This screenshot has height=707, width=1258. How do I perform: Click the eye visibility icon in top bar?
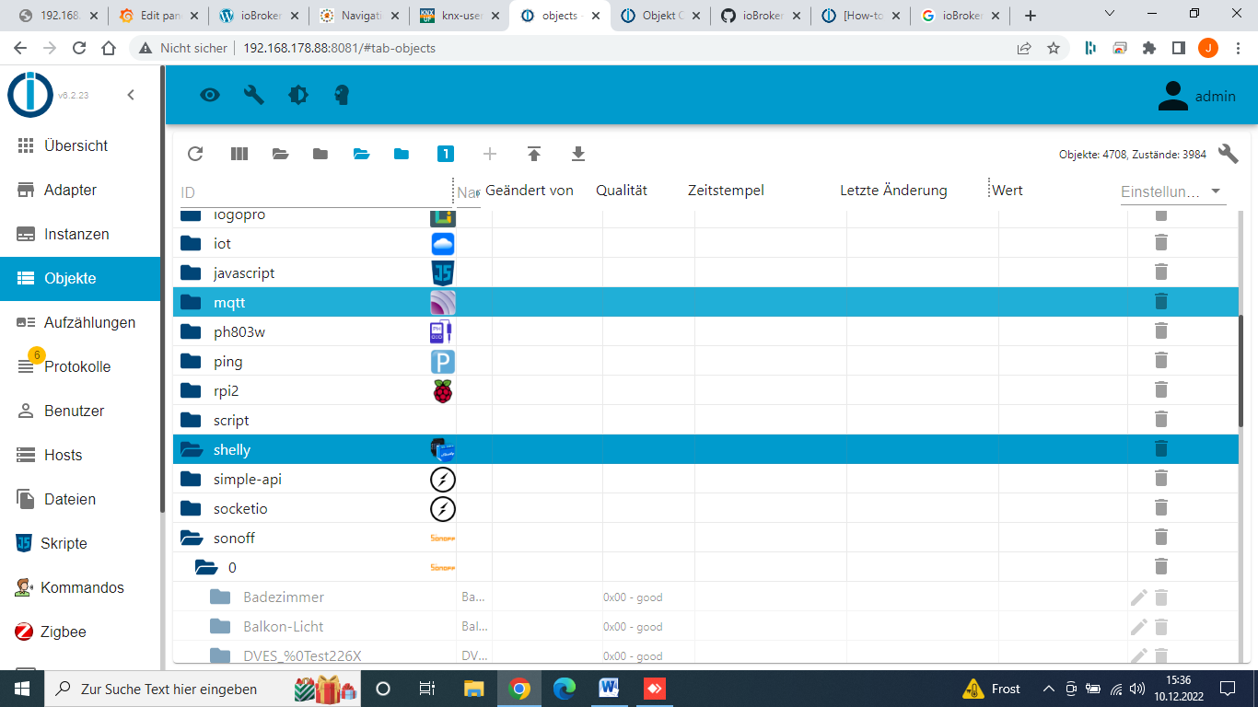click(211, 95)
